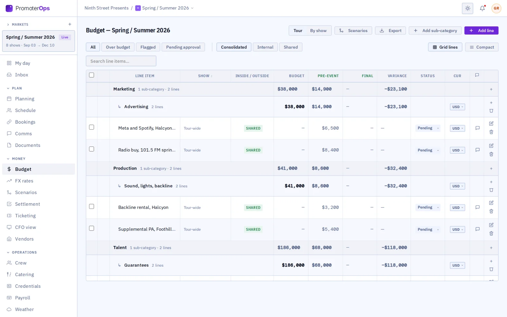Screen dimensions: 507x317
Task: Open status dropdown for Meta and Spotify
Action: 428,128
